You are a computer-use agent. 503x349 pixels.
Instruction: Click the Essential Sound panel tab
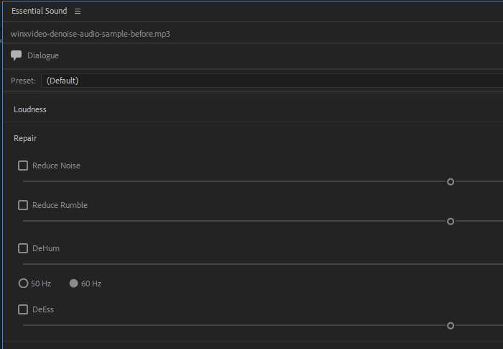pyautogui.click(x=39, y=11)
